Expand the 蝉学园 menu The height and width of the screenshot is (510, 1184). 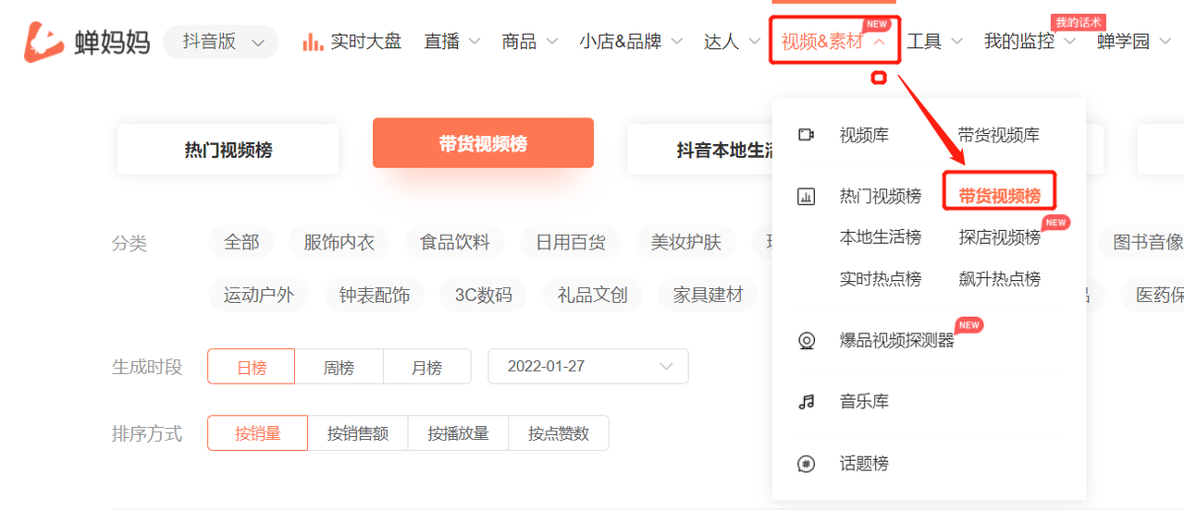tap(1134, 42)
